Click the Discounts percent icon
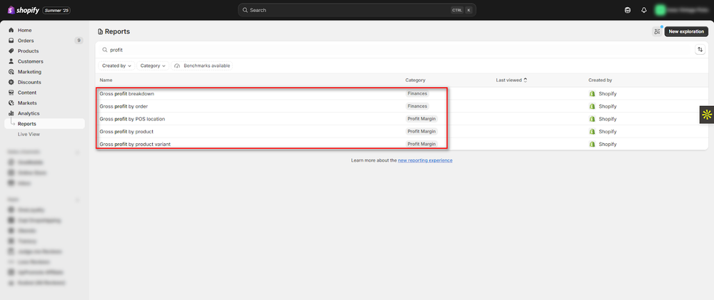The height and width of the screenshot is (300, 714). (11, 82)
